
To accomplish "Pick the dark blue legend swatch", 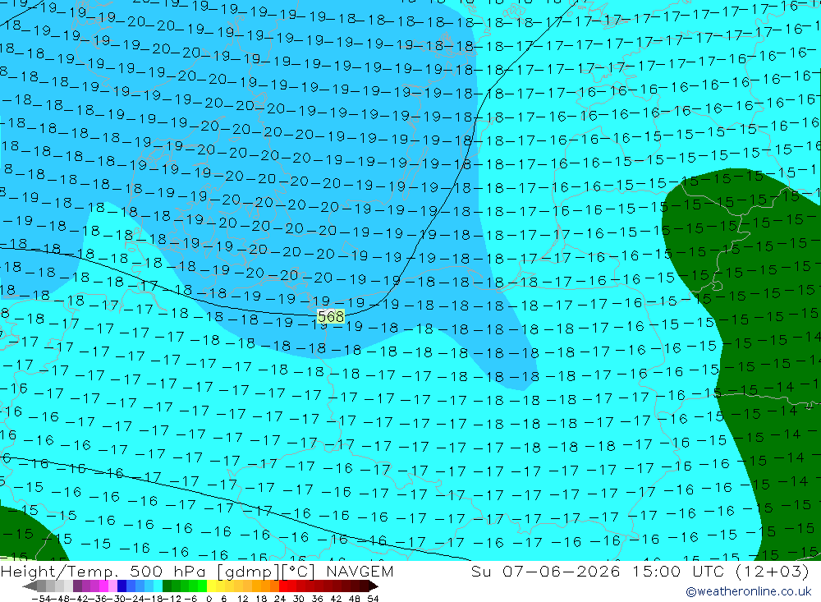I will click(122, 586).
